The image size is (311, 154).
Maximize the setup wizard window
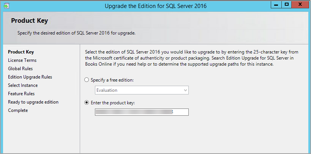(287, 5)
